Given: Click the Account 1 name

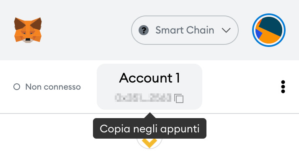Looking at the screenshot, I should pos(149,78).
